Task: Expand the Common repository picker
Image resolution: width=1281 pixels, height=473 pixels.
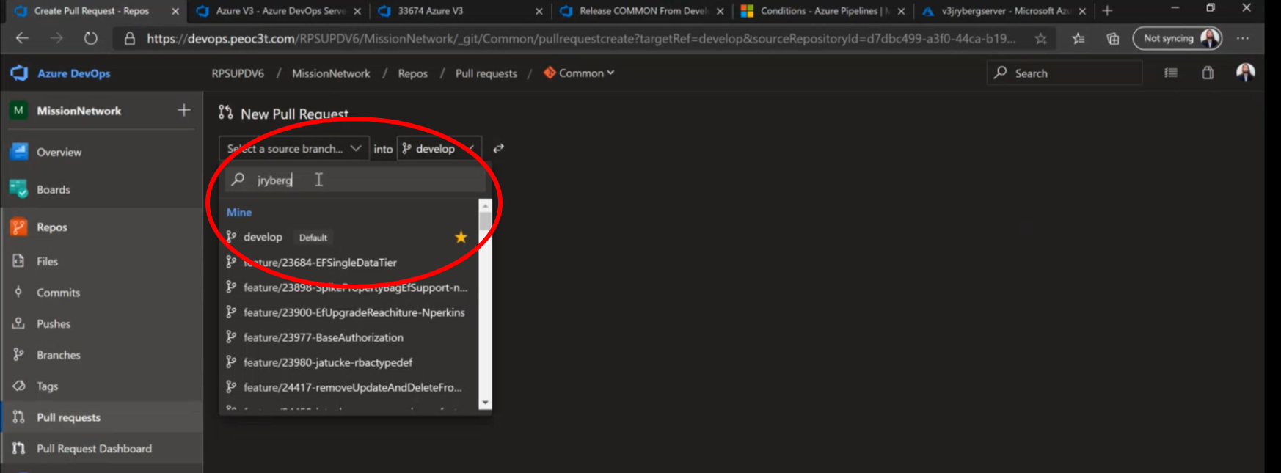Action: coord(580,73)
